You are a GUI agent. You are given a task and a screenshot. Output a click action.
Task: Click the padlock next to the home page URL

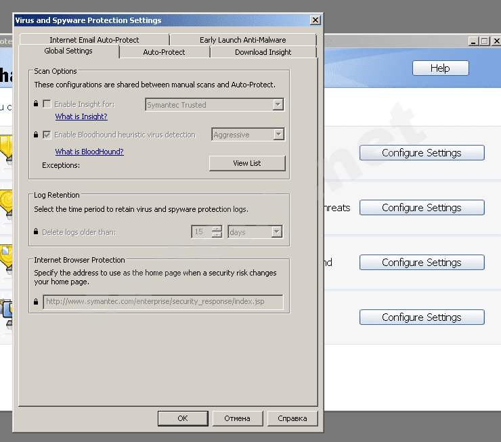point(36,301)
